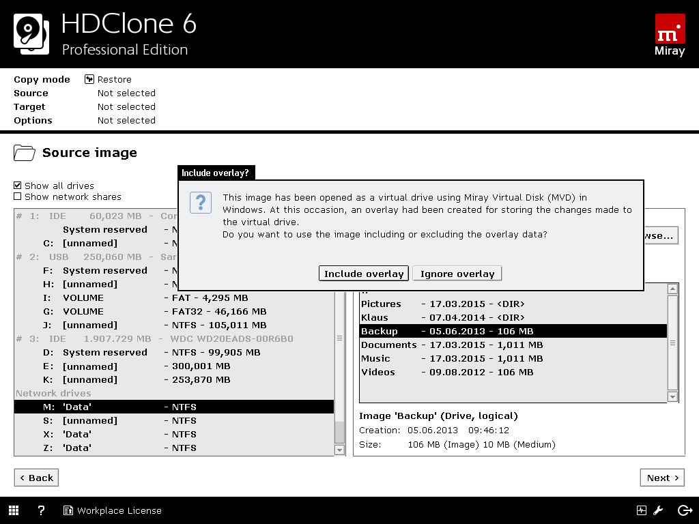Select drive D: System reserved NTFS

tap(174, 353)
